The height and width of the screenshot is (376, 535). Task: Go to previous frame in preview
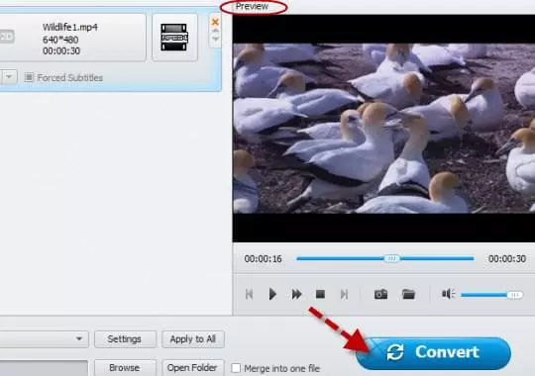coord(249,294)
